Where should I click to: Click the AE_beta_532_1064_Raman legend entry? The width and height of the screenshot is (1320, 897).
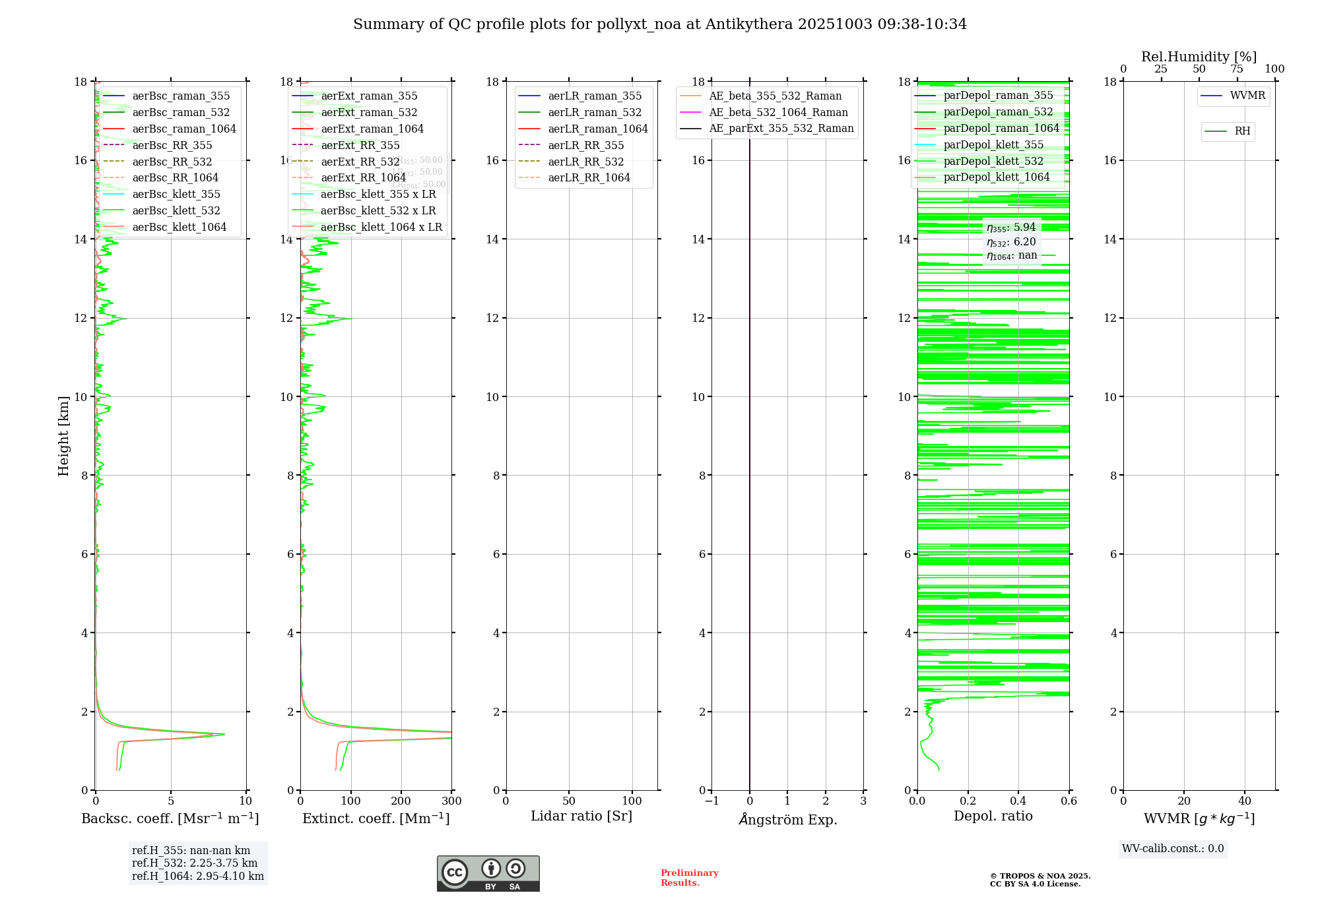click(x=778, y=113)
